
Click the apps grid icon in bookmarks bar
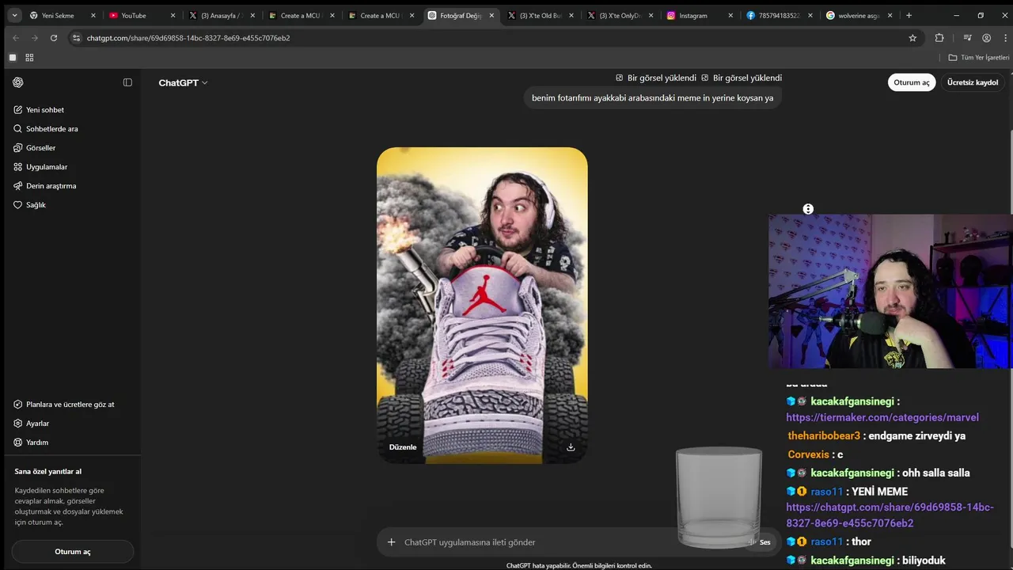click(29, 58)
